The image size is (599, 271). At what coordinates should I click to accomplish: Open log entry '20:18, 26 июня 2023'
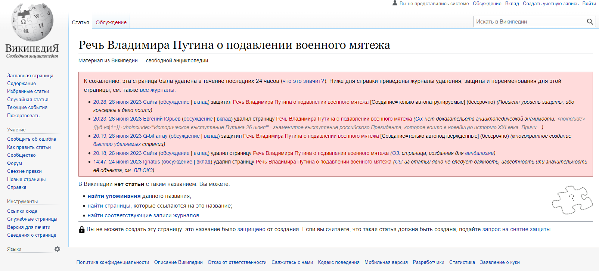click(117, 153)
